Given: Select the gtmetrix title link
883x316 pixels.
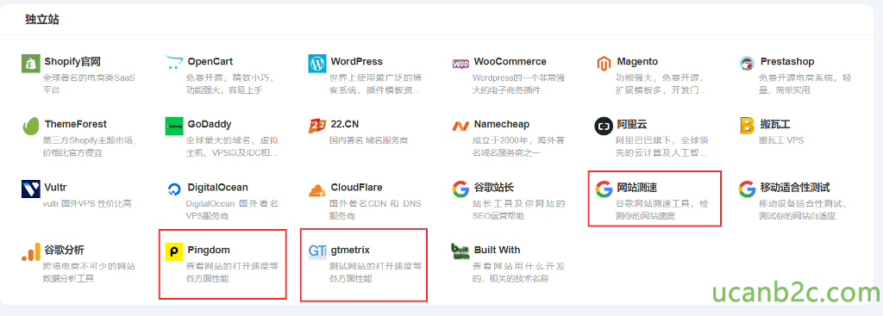Looking at the screenshot, I should [x=350, y=250].
